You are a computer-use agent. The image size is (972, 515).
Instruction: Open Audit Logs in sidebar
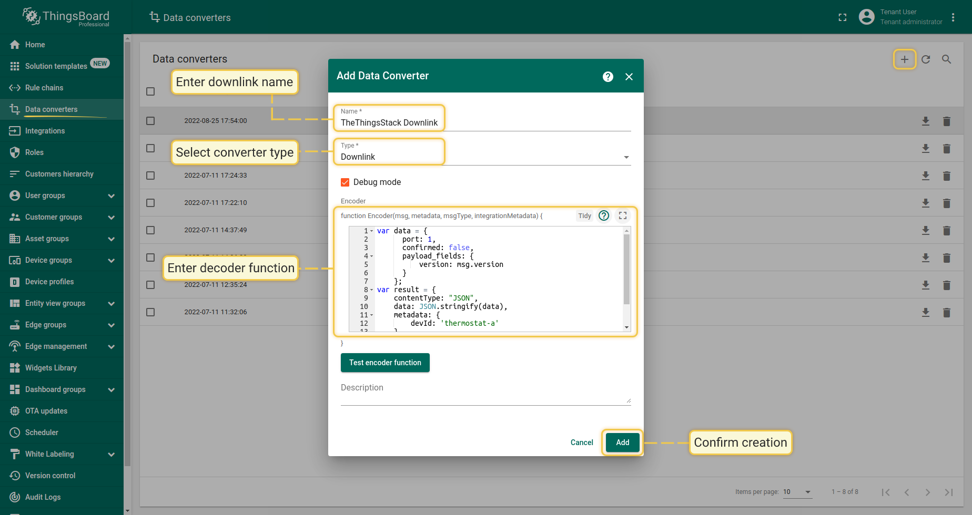62,497
